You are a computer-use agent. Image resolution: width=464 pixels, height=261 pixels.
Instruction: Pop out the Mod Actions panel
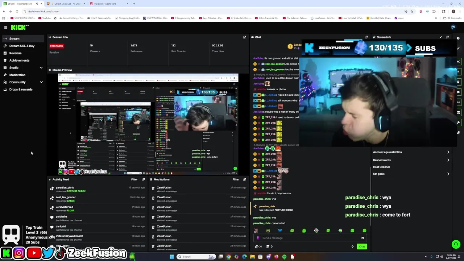(244, 179)
